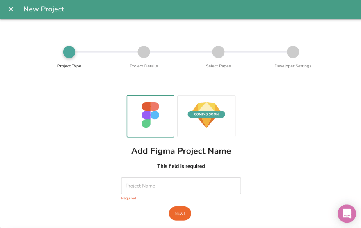The image size is (361, 228).
Task: Click the Project Details step label
Action: tap(144, 66)
